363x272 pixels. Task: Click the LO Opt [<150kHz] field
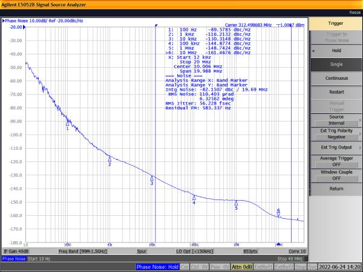pyautogui.click(x=195, y=251)
